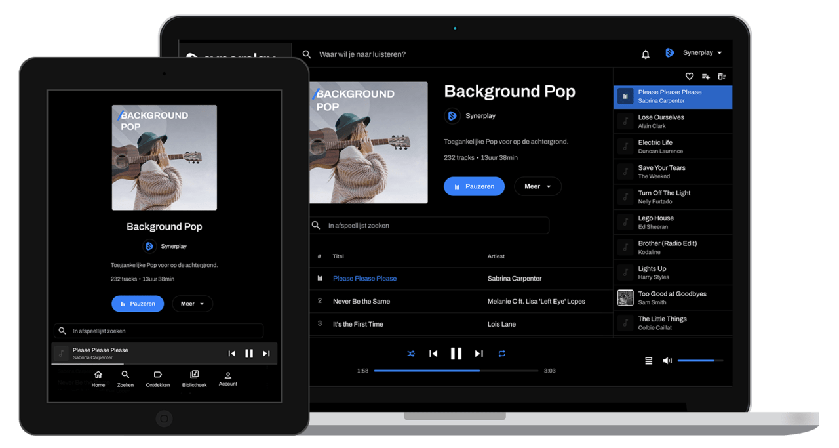Go to previous track on laptop player
Viewport: 839px width, 448px height.
click(433, 354)
